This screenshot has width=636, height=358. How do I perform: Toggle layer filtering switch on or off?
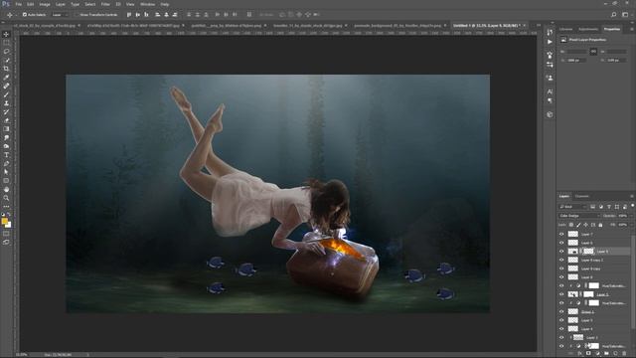(x=632, y=206)
